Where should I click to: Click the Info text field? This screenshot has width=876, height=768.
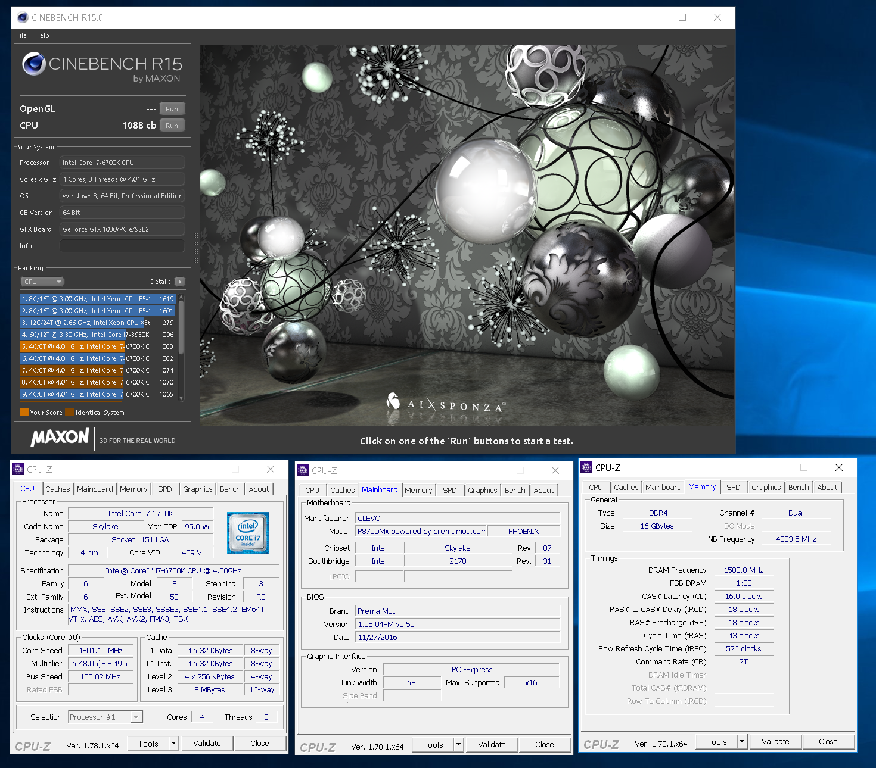[122, 246]
